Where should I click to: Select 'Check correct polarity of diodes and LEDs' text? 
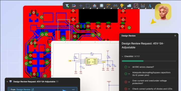[x=152, y=89]
